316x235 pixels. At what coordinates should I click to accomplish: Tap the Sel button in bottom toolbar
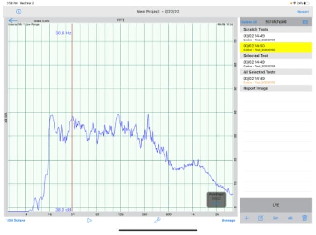click(275, 218)
